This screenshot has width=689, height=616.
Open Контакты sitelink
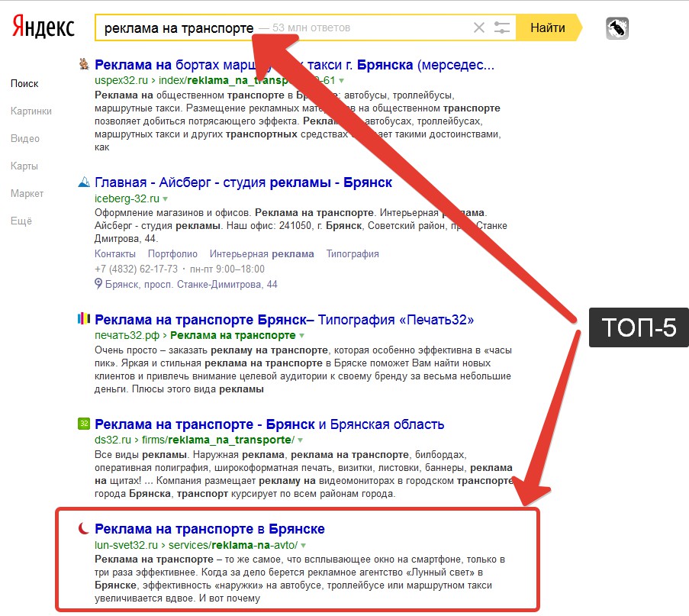[115, 254]
